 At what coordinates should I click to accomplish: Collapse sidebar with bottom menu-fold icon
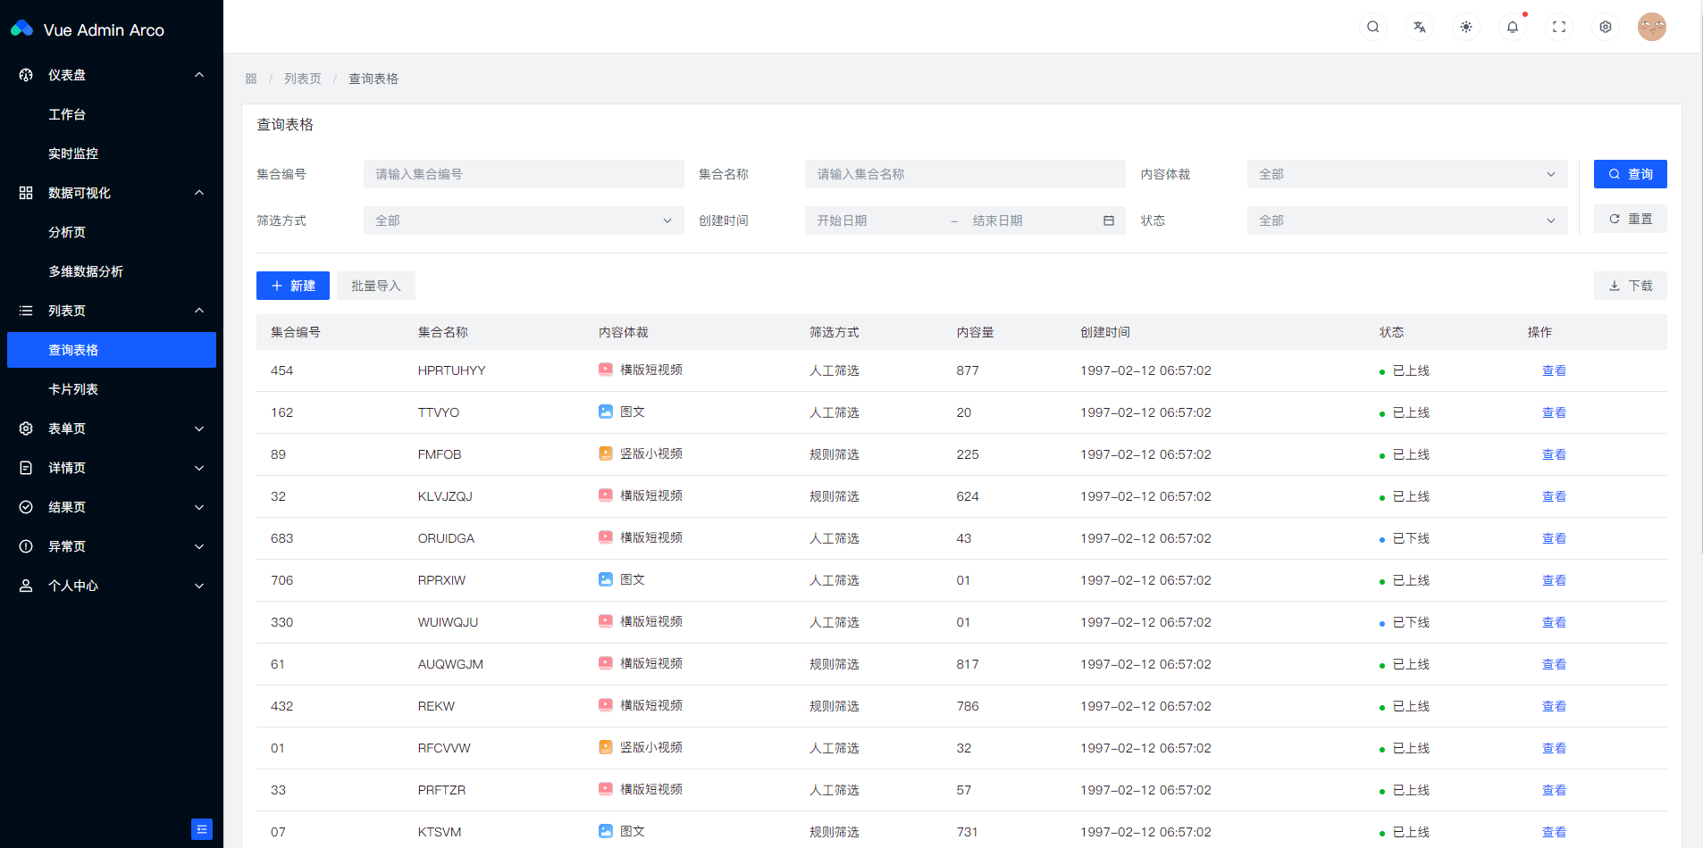coord(202,829)
